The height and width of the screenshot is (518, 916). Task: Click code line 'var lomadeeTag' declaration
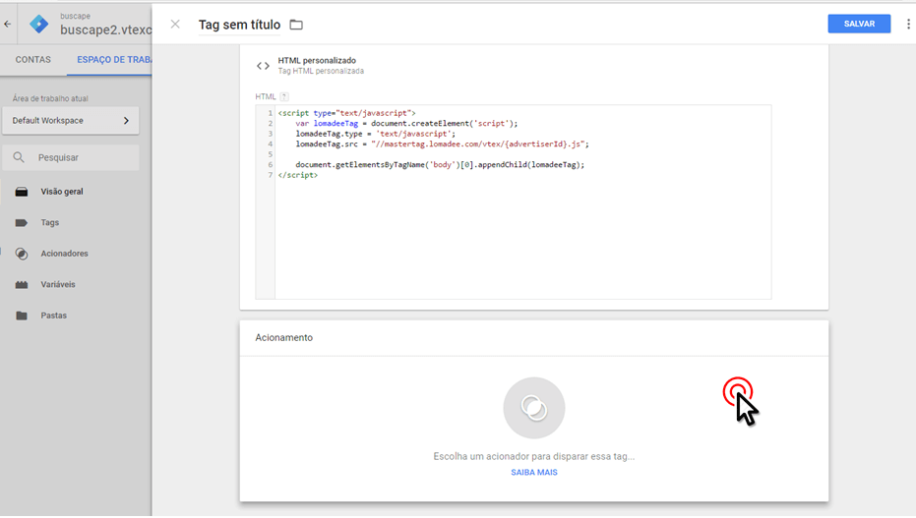pyautogui.click(x=406, y=123)
